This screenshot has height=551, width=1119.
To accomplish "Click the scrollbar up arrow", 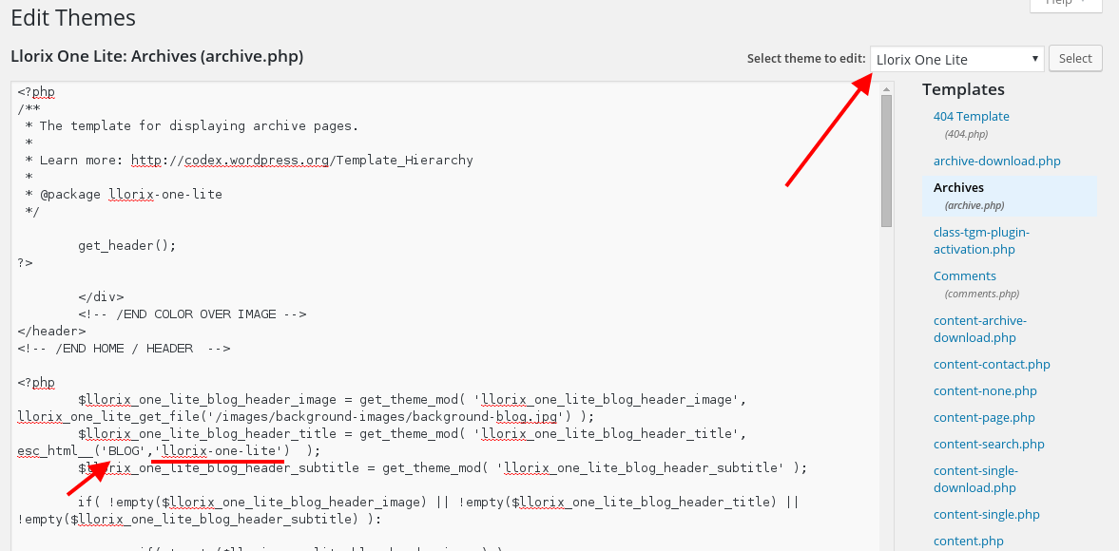I will pos(886,89).
